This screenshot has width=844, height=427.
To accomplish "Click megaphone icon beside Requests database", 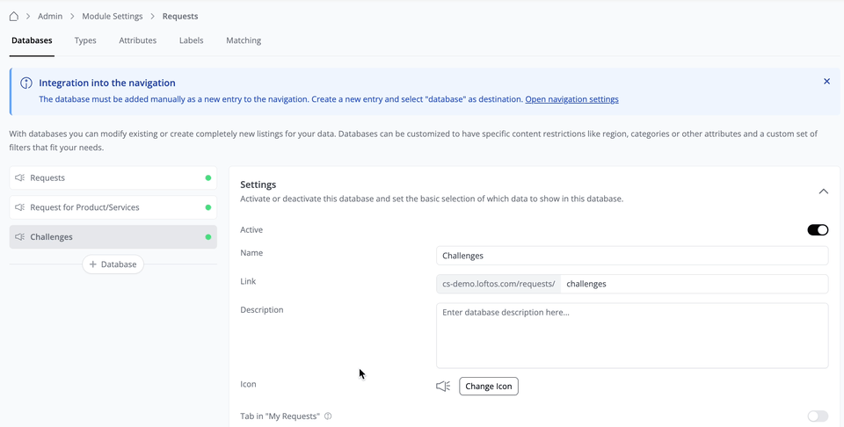I will [x=20, y=177].
